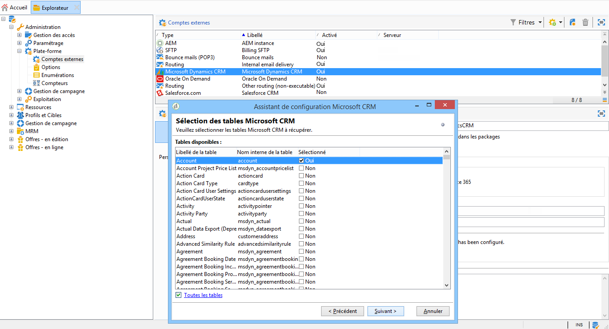Click the Offres - en édition gift icon

tap(20, 139)
